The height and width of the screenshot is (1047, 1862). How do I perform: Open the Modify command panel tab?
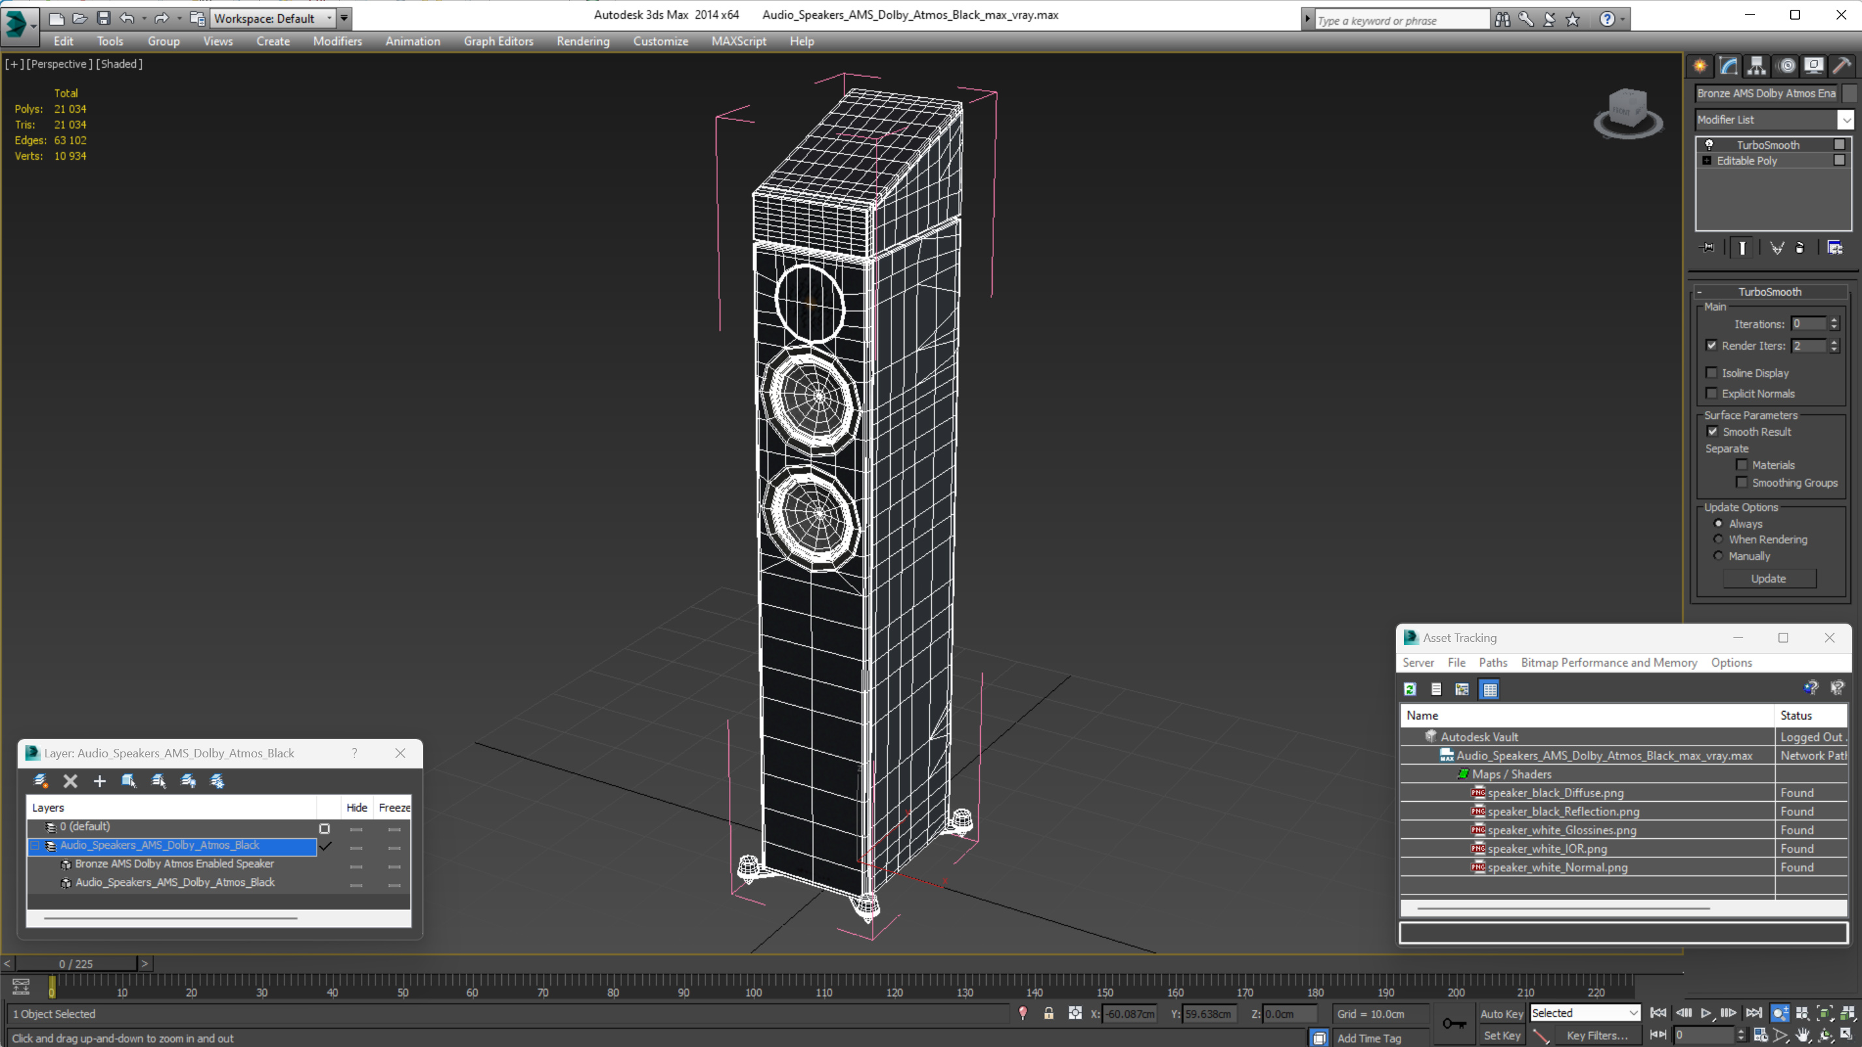(1728, 66)
